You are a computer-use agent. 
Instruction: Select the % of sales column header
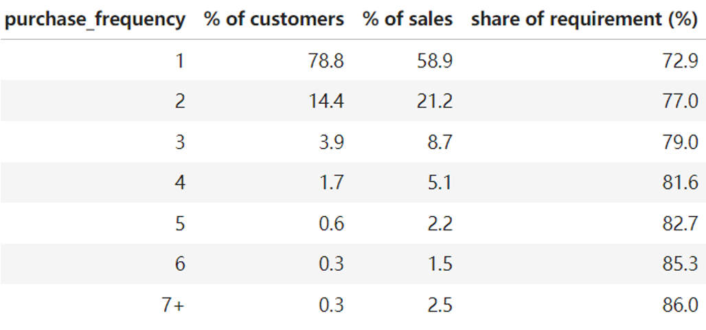click(x=408, y=19)
